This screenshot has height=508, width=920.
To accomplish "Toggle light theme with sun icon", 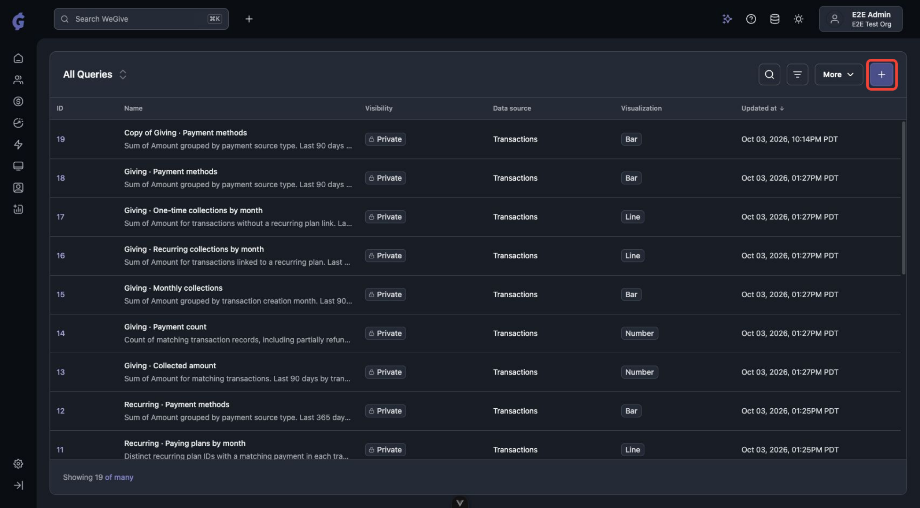I will pos(799,19).
